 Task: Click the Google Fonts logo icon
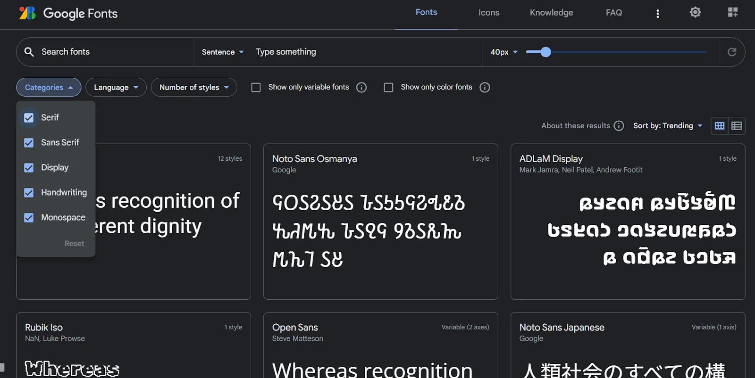pos(27,13)
